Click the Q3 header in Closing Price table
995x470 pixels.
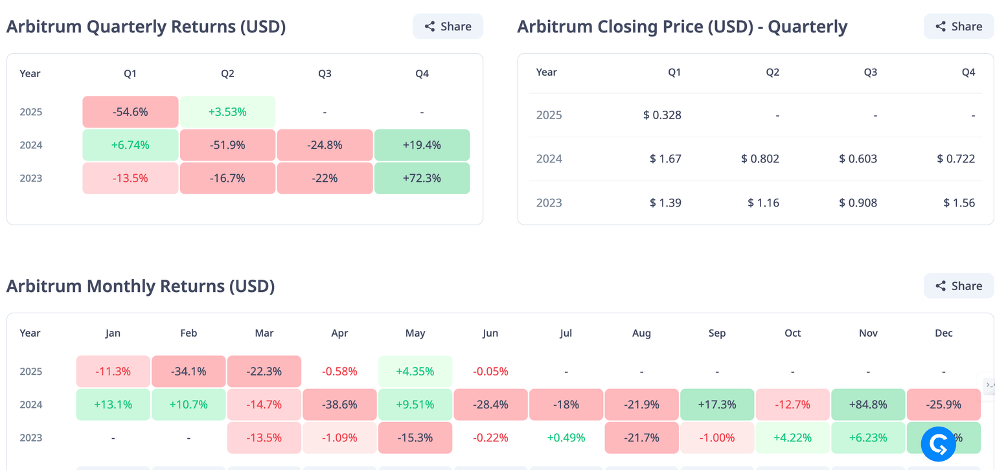pos(870,73)
